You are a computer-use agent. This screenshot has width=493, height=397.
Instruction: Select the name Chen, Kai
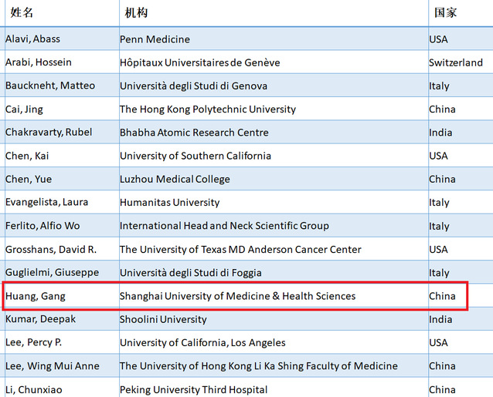click(27, 156)
